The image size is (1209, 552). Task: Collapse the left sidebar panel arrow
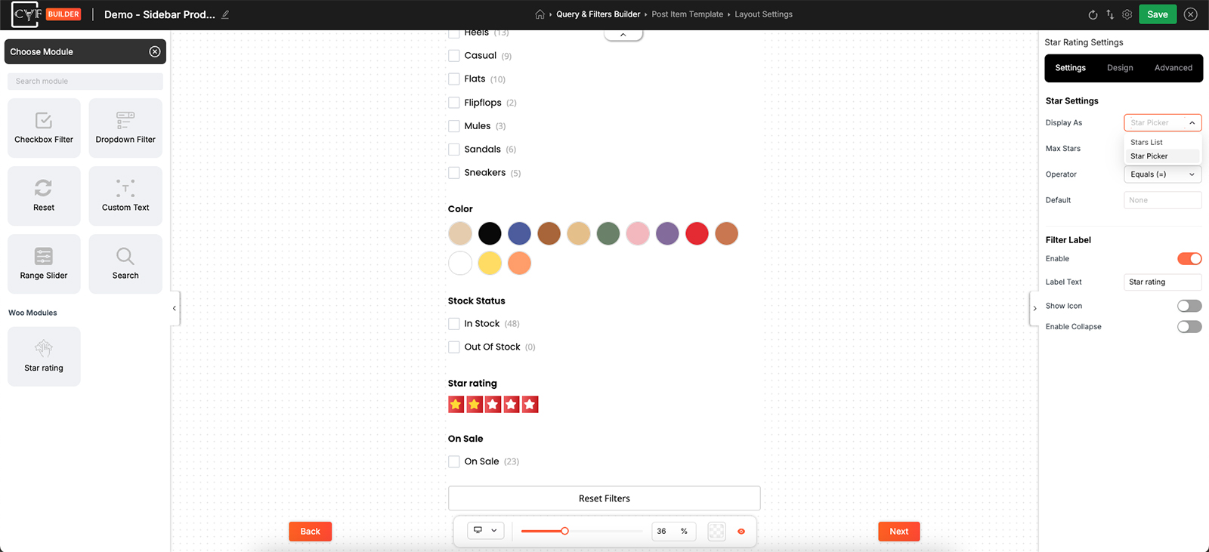(175, 308)
